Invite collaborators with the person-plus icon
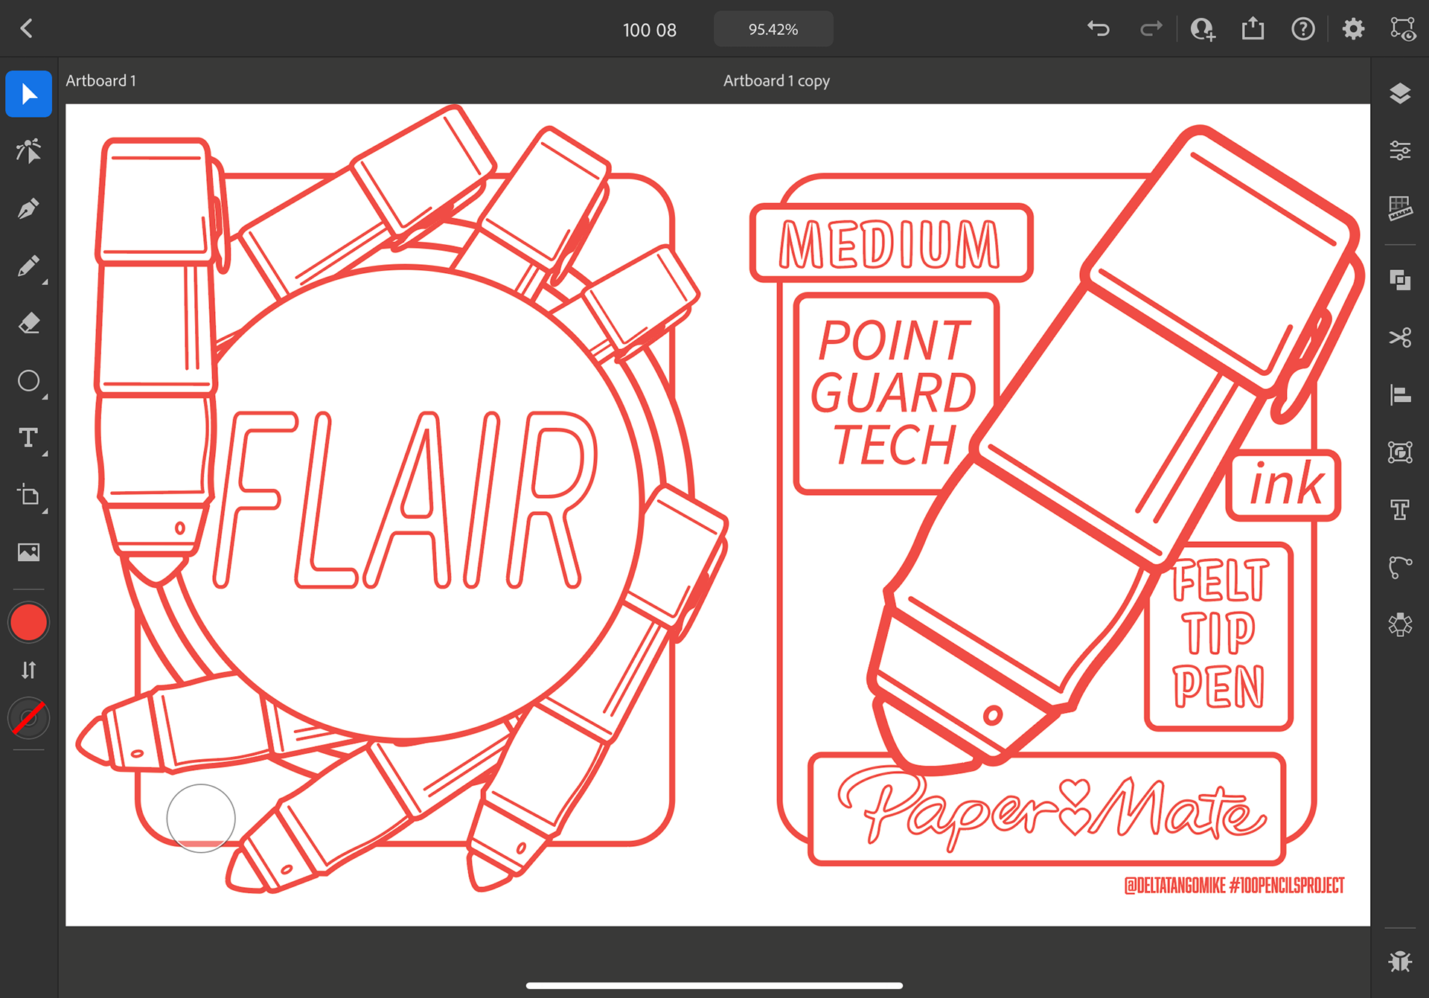 (x=1203, y=29)
